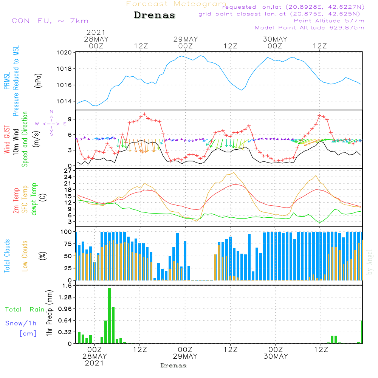Select the "PRMSL" axis label

[x=7, y=81]
